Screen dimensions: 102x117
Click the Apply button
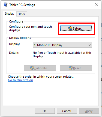[x=89, y=111]
